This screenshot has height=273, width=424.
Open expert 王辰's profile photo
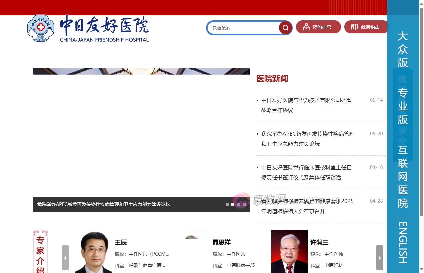[x=94, y=252]
